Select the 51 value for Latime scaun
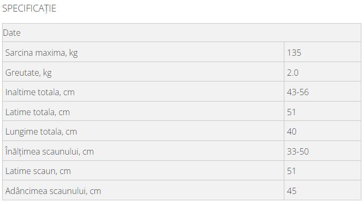This screenshot has height=204, width=364. [x=291, y=171]
